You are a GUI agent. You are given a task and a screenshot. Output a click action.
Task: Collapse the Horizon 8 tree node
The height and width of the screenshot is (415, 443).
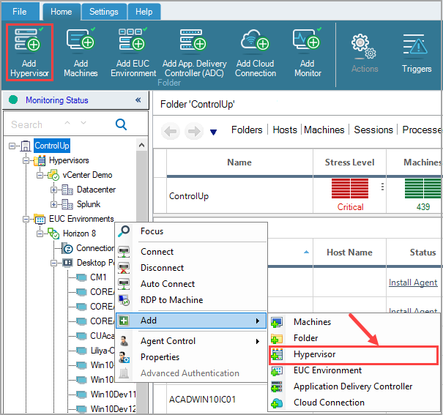40,233
